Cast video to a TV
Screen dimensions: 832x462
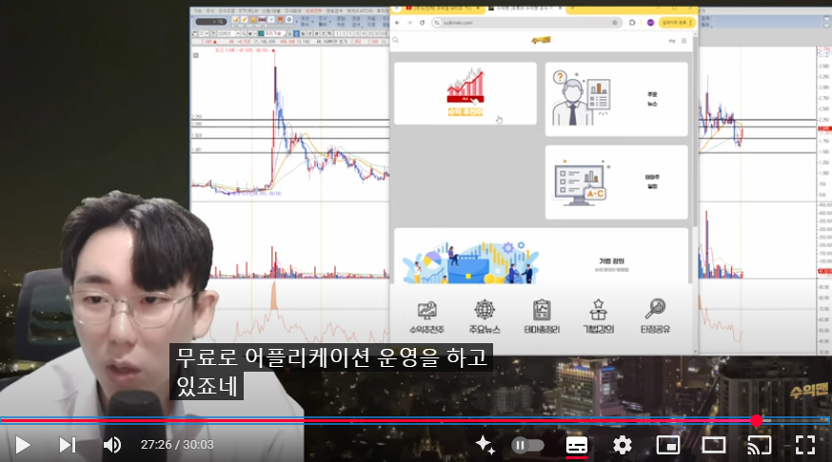tap(760, 445)
